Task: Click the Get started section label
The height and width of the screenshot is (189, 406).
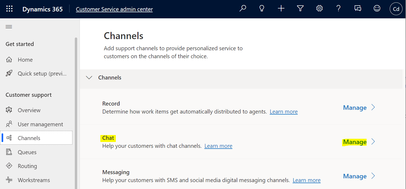Action: (x=20, y=44)
